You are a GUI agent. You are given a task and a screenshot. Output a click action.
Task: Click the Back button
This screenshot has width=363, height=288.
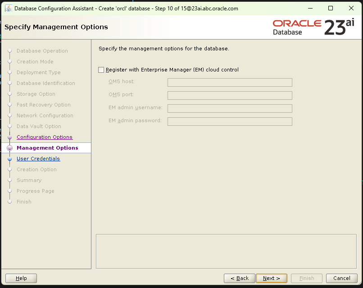pyautogui.click(x=239, y=278)
